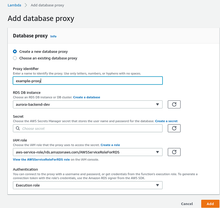Open the RDS DB instance dropdown
220x208 pixels.
point(88,105)
